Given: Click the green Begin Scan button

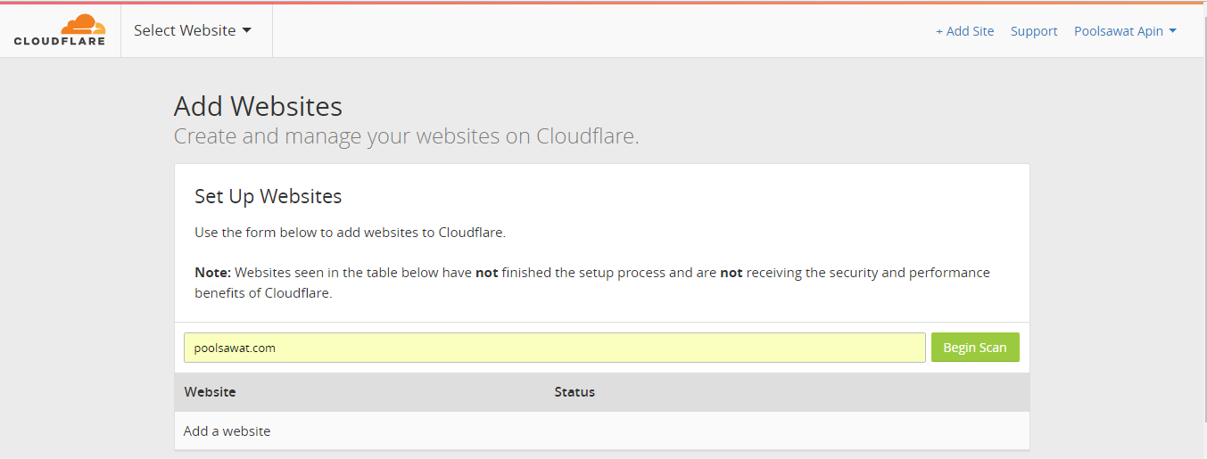Looking at the screenshot, I should [975, 348].
